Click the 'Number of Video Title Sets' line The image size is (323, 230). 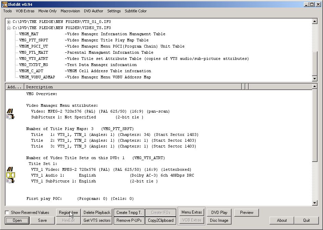[x=96, y=158]
